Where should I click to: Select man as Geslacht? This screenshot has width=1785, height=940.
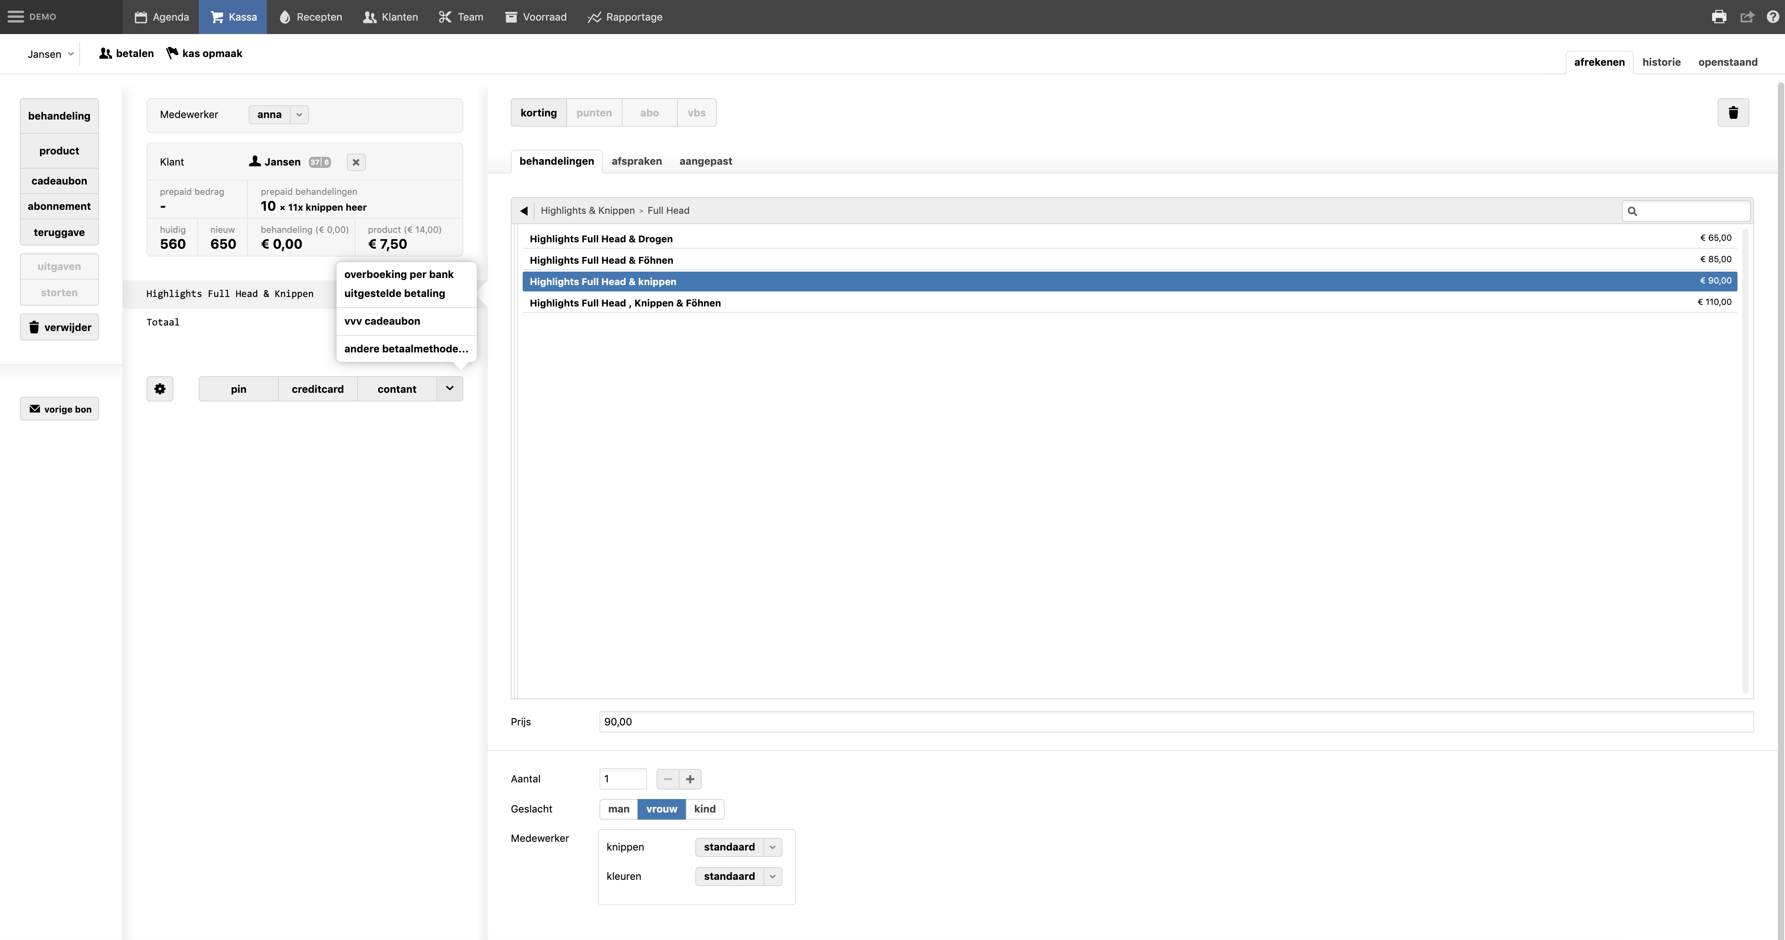pyautogui.click(x=618, y=809)
